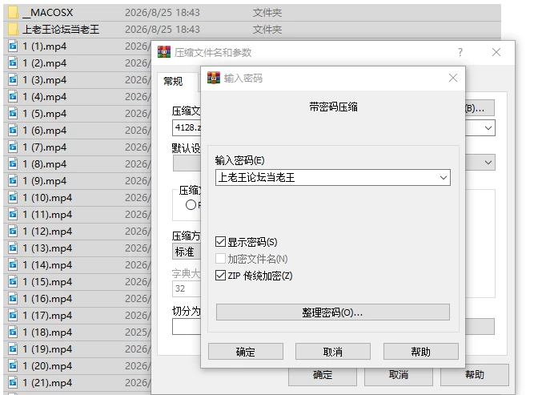Uncheck the 显示密码(S) checkbox
546x395 pixels.
click(220, 242)
